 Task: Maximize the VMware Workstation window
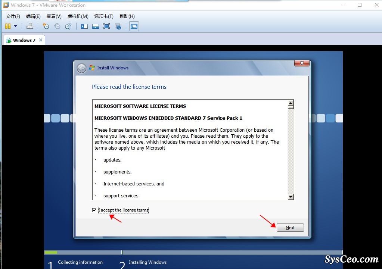point(360,5)
